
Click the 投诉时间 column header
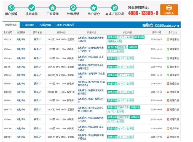coord(156,32)
